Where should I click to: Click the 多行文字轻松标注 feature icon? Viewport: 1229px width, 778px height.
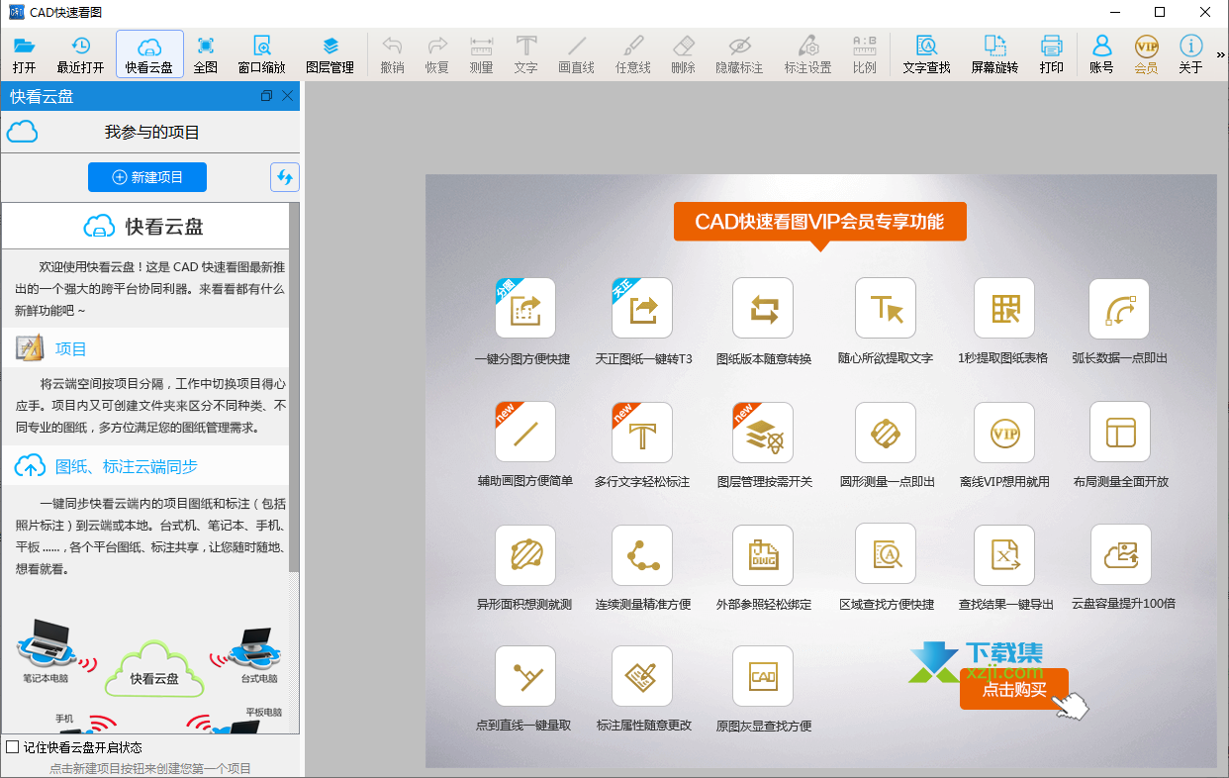click(x=642, y=432)
